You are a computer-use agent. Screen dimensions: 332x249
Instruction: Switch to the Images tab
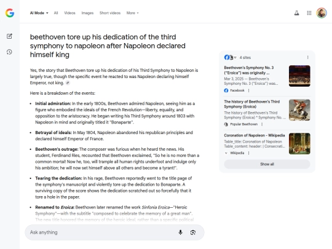coord(87,13)
